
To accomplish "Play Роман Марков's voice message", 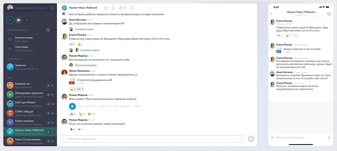I will click(x=72, y=106).
